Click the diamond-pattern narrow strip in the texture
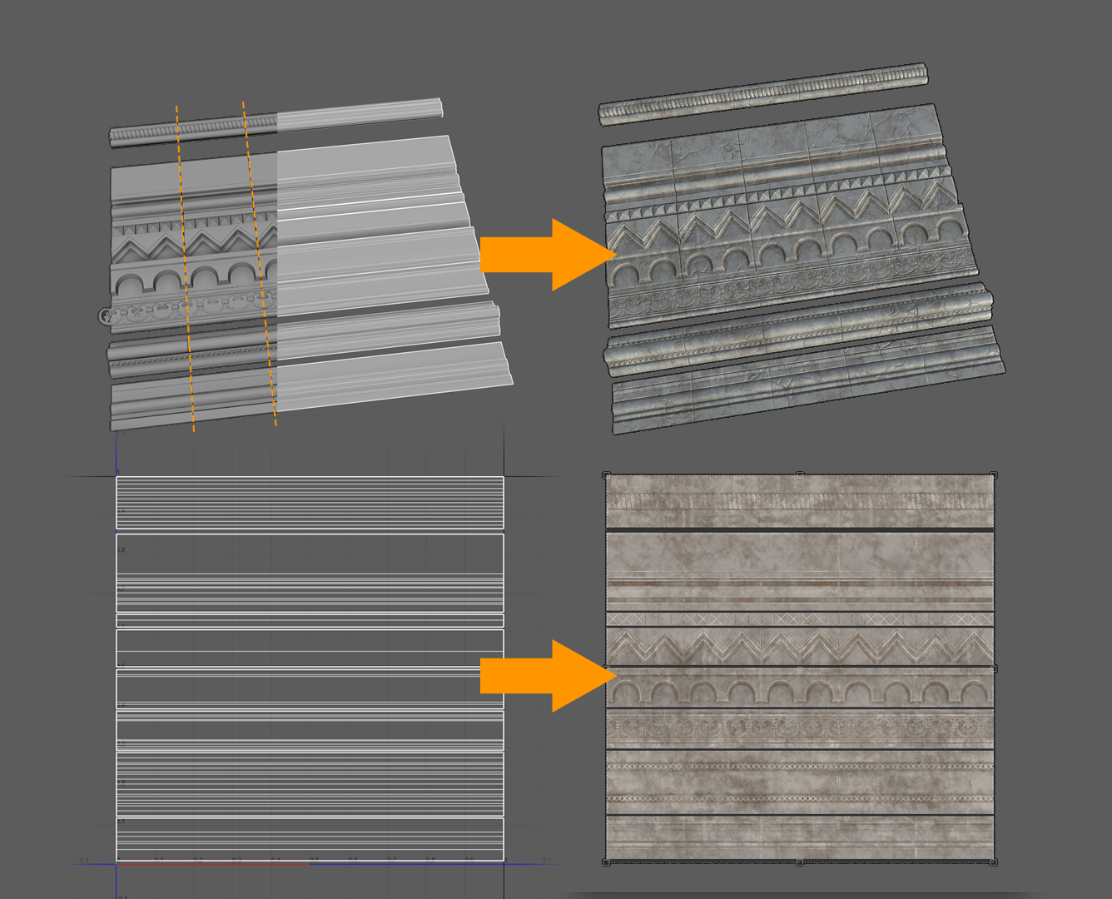Image resolution: width=1112 pixels, height=899 pixels. (x=800, y=620)
